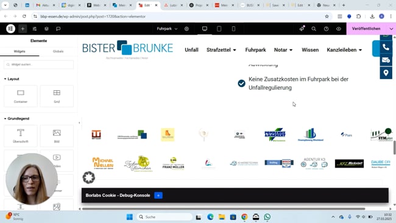This screenshot has width=396, height=223.
Task: Click the location pin icon
Action: [x=386, y=73]
